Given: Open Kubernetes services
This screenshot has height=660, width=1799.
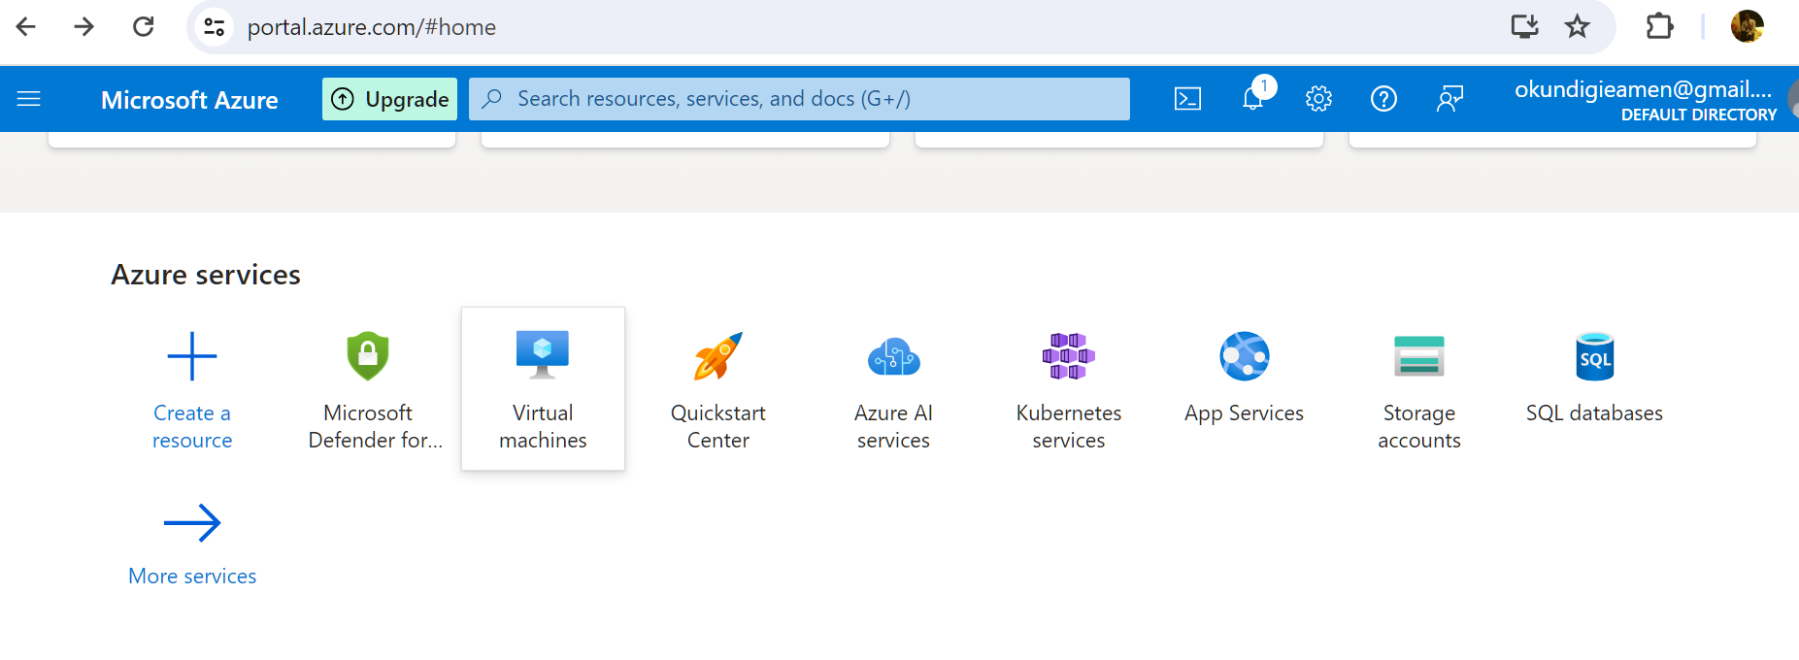Looking at the screenshot, I should point(1068,388).
